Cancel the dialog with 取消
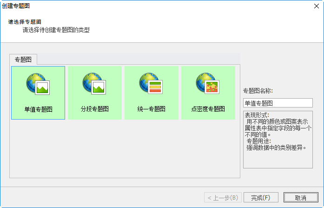This screenshot has height=208, width=324. click(x=301, y=197)
